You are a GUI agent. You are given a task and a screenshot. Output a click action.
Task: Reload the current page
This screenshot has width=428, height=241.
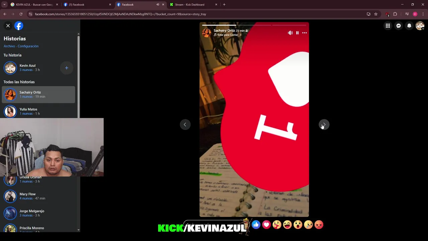[x=21, y=14]
